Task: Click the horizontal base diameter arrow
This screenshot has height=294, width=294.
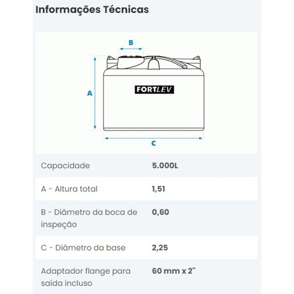Action: click(x=154, y=138)
